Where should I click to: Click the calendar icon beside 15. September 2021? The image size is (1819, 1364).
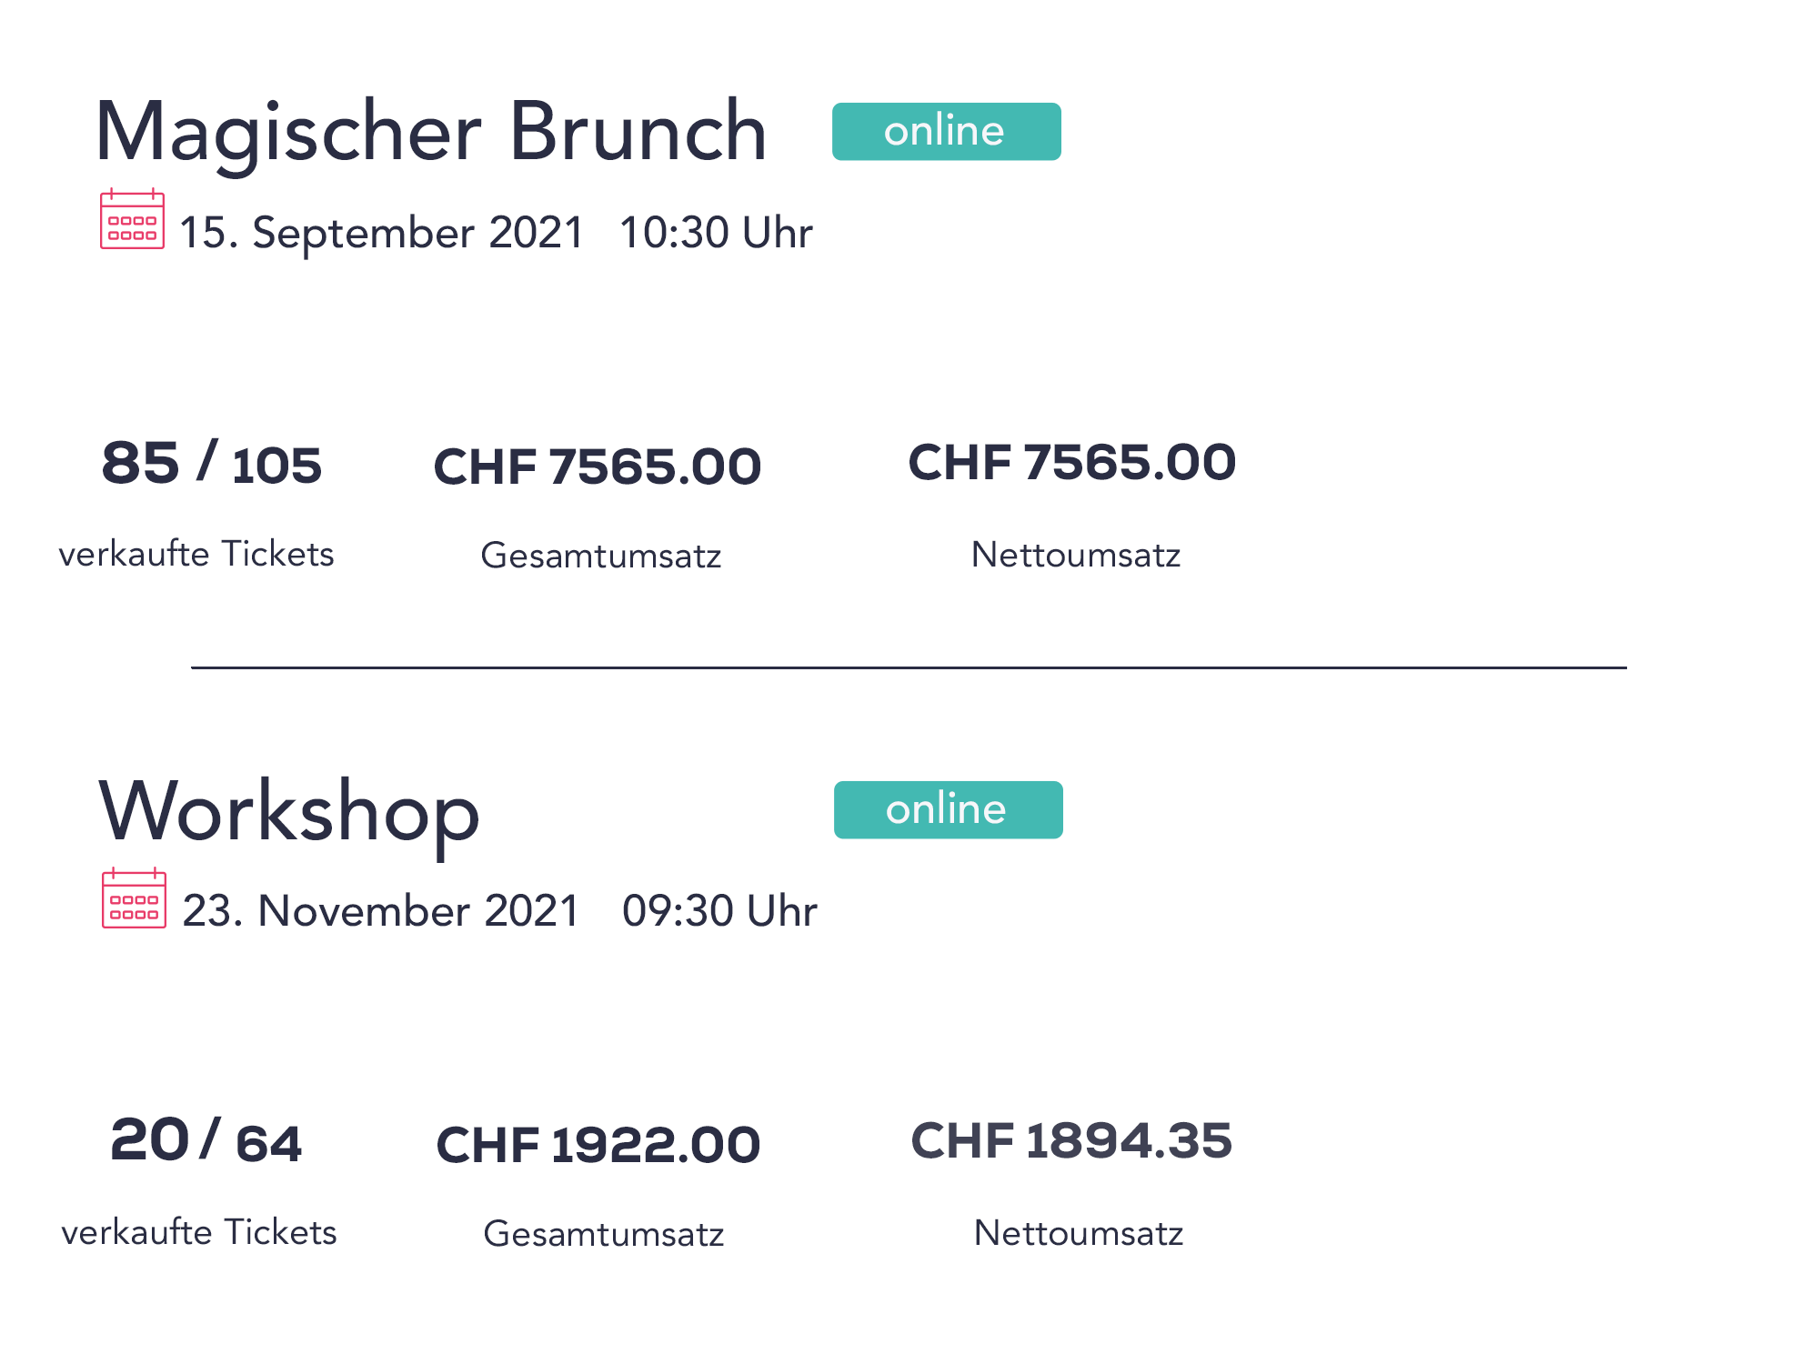[x=132, y=218]
